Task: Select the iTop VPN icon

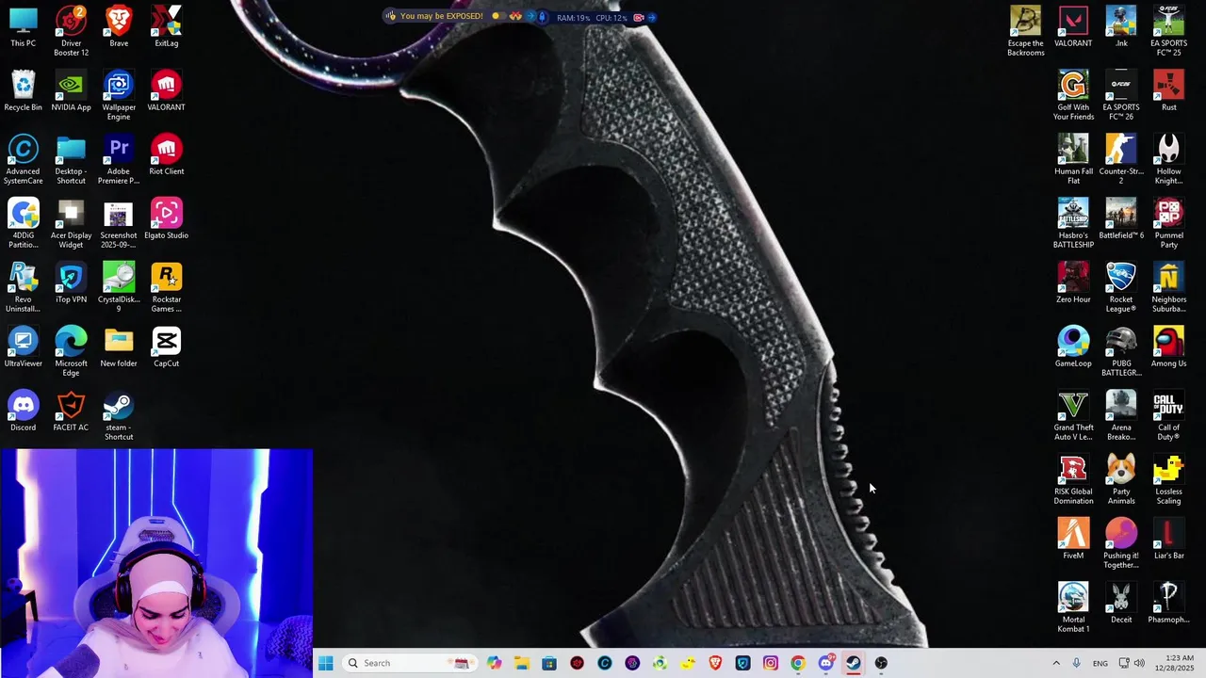Action: [71, 282]
